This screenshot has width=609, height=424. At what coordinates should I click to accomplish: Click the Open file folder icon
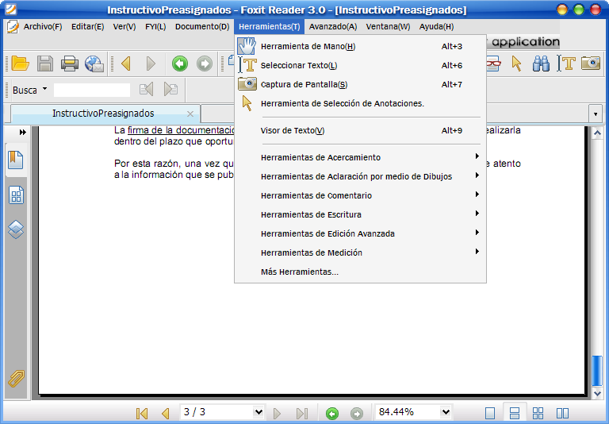point(20,64)
